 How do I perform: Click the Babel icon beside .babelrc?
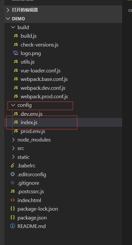pos(12,165)
